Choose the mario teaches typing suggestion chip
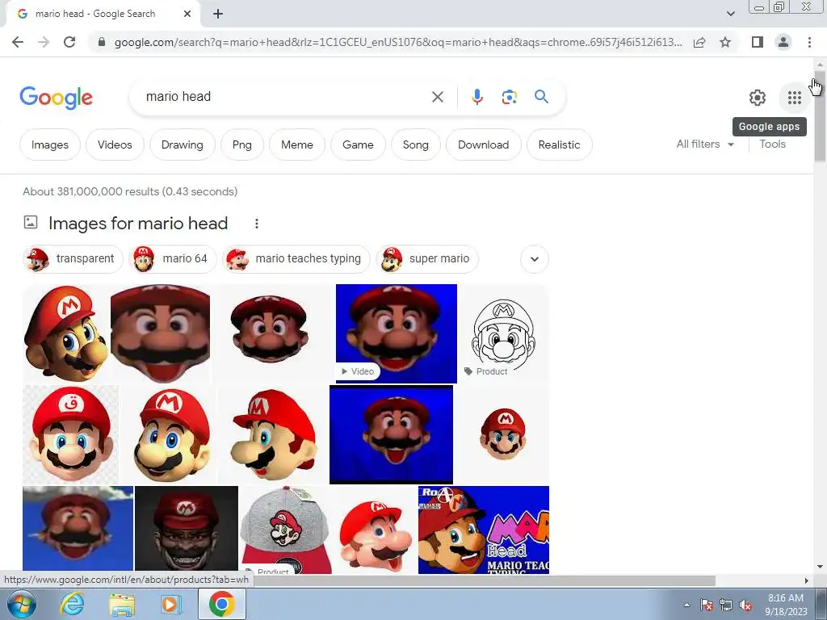The image size is (827, 620). pos(296,259)
